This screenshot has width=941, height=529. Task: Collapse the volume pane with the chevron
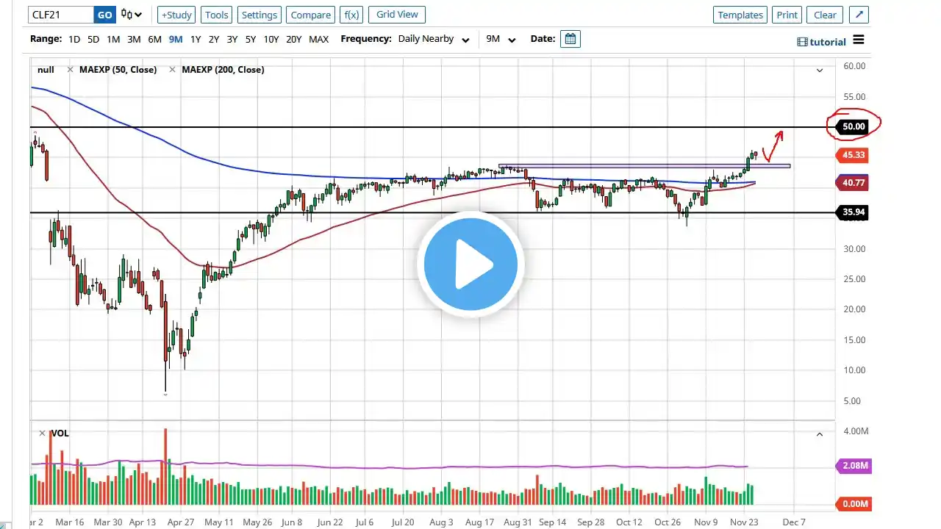[819, 435]
